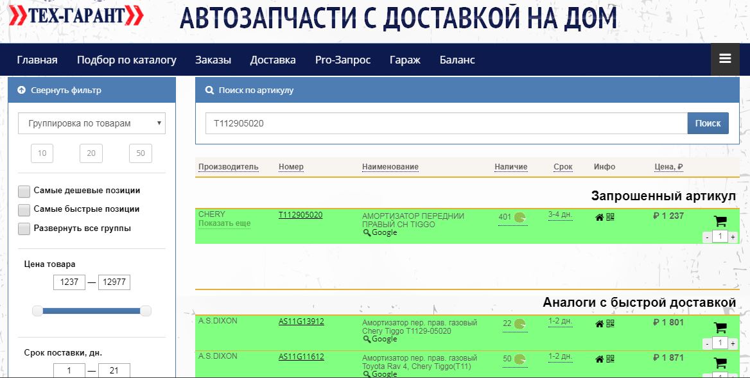The height and width of the screenshot is (378, 750).
Task: Add CHERY T112905020 to cart
Action: (720, 221)
